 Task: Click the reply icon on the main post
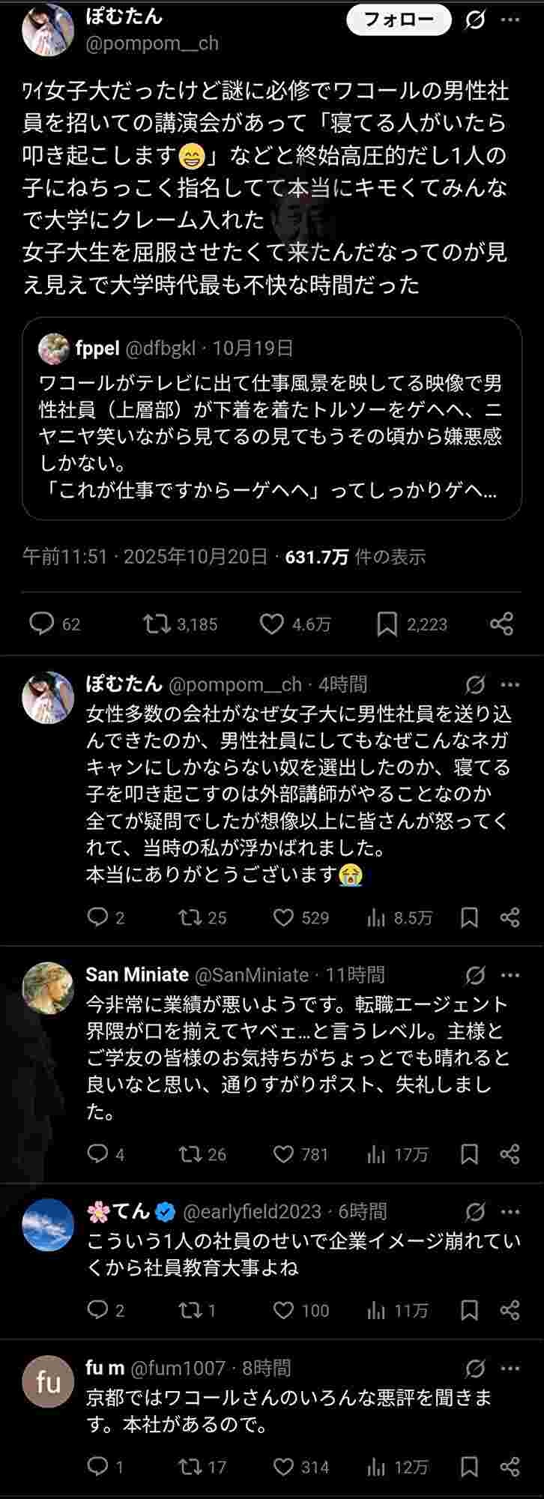[42, 624]
